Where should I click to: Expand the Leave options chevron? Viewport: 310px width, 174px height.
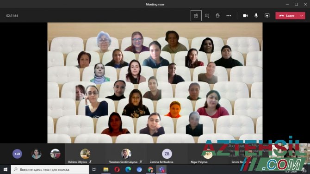point(302,16)
